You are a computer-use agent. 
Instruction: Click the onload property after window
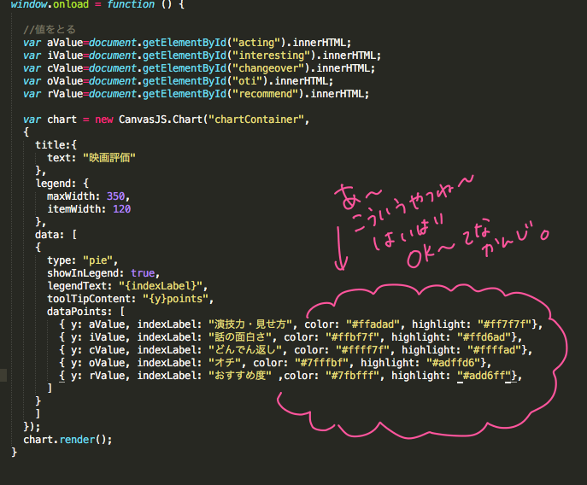[71, 4]
